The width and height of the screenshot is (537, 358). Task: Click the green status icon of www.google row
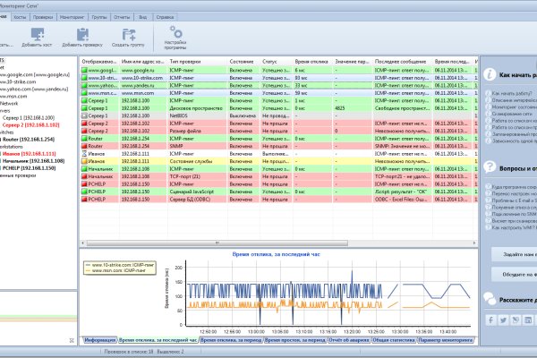(85, 69)
